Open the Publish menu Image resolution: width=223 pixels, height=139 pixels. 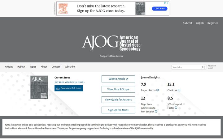pos(21,67)
